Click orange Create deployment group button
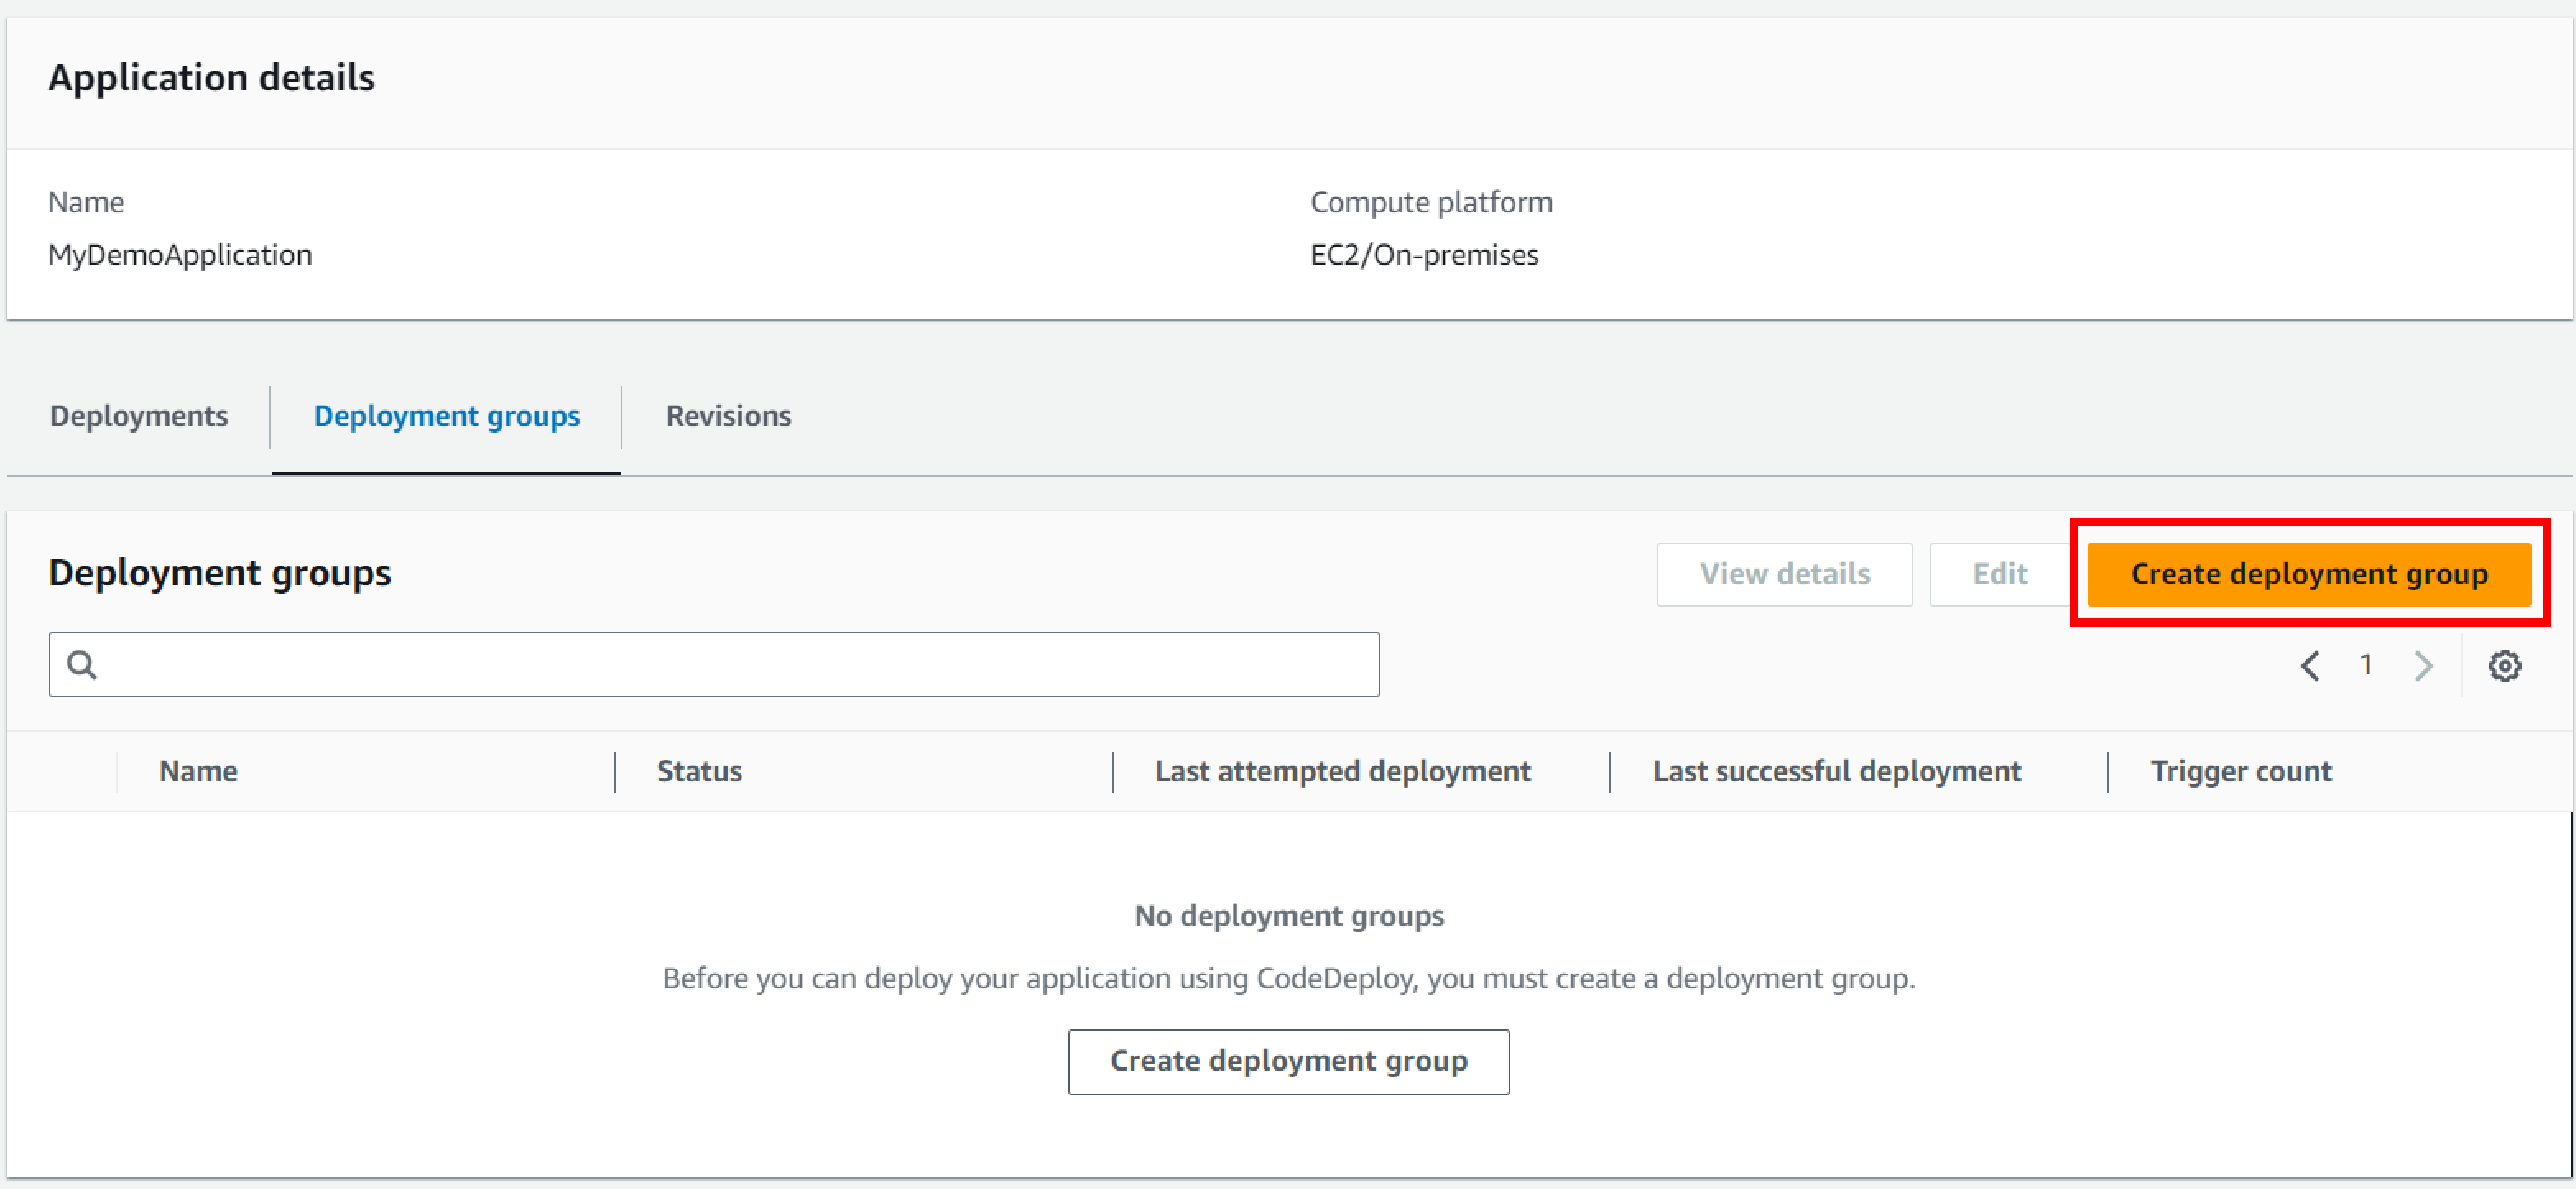 [2309, 574]
